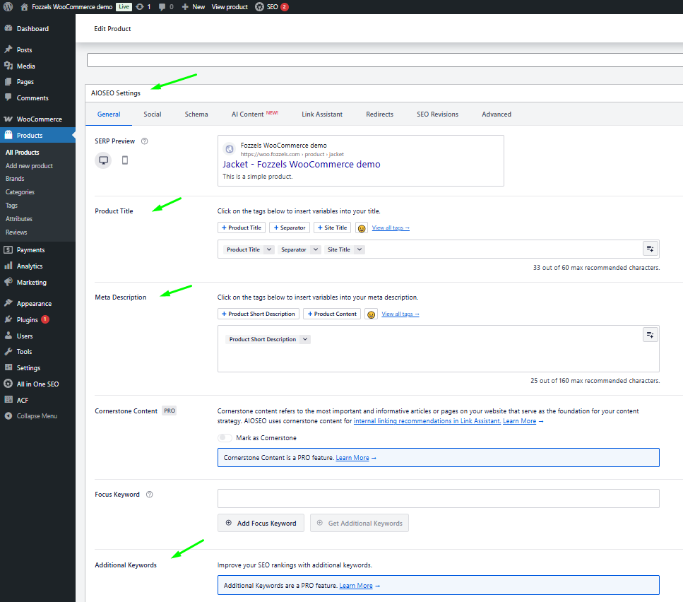
Task: Switch to the Redirects tab
Action: [x=379, y=114]
